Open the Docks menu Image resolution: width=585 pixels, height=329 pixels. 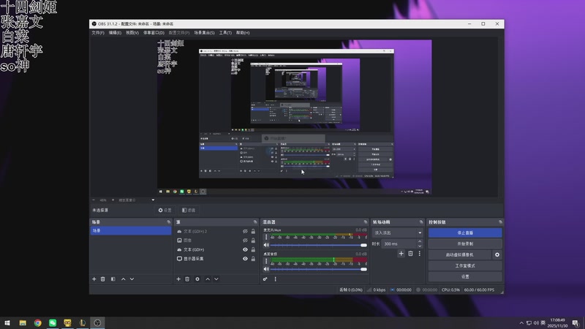click(154, 33)
